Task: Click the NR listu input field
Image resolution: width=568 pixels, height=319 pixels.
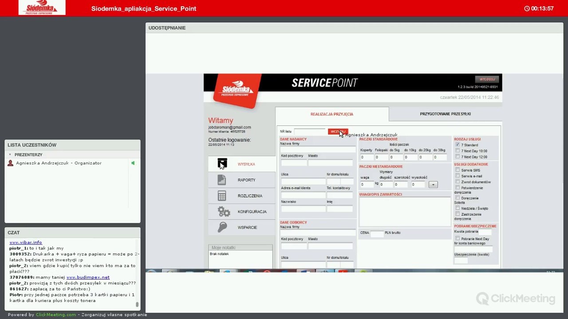Action: click(x=310, y=132)
